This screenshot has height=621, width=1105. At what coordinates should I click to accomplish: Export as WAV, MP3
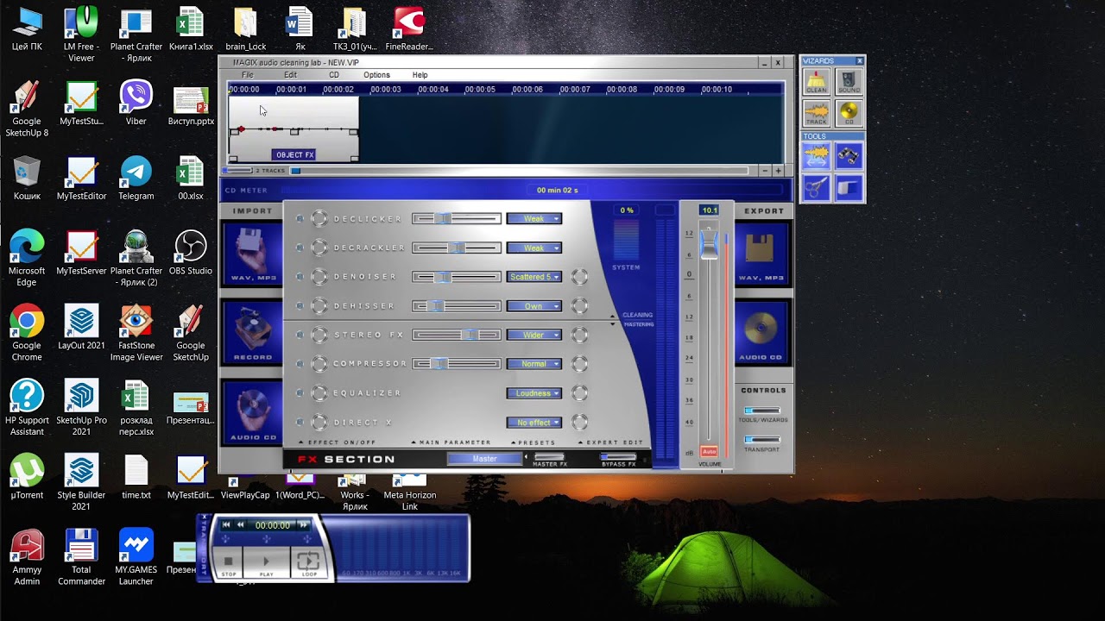click(762, 254)
